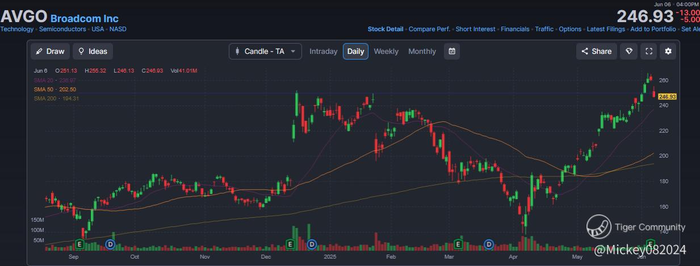Click Add to Portfolio
Image resolution: width=700 pixels, height=266 pixels.
click(653, 29)
